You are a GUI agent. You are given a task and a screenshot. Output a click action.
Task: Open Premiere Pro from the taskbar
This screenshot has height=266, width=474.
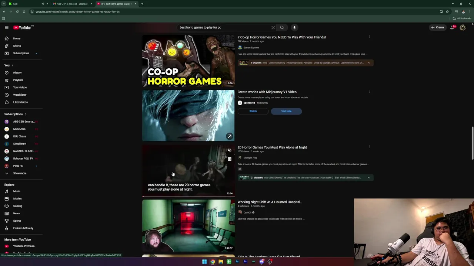[x=245, y=262]
